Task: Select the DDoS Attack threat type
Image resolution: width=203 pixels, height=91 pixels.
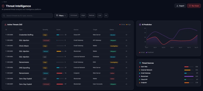Action: click(24, 46)
